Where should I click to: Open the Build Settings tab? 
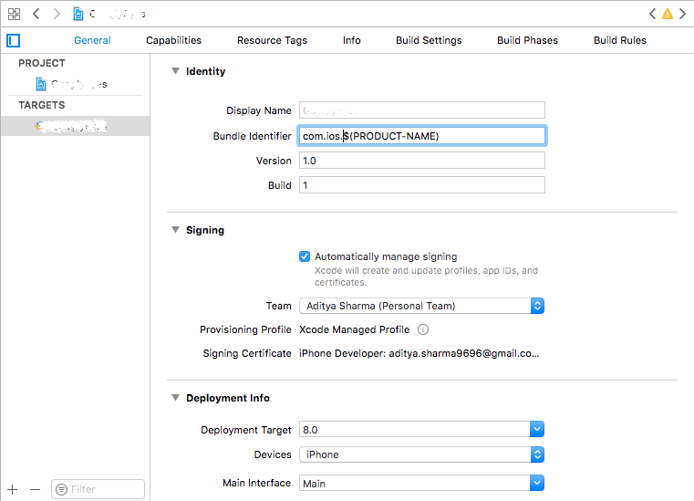[x=429, y=40]
